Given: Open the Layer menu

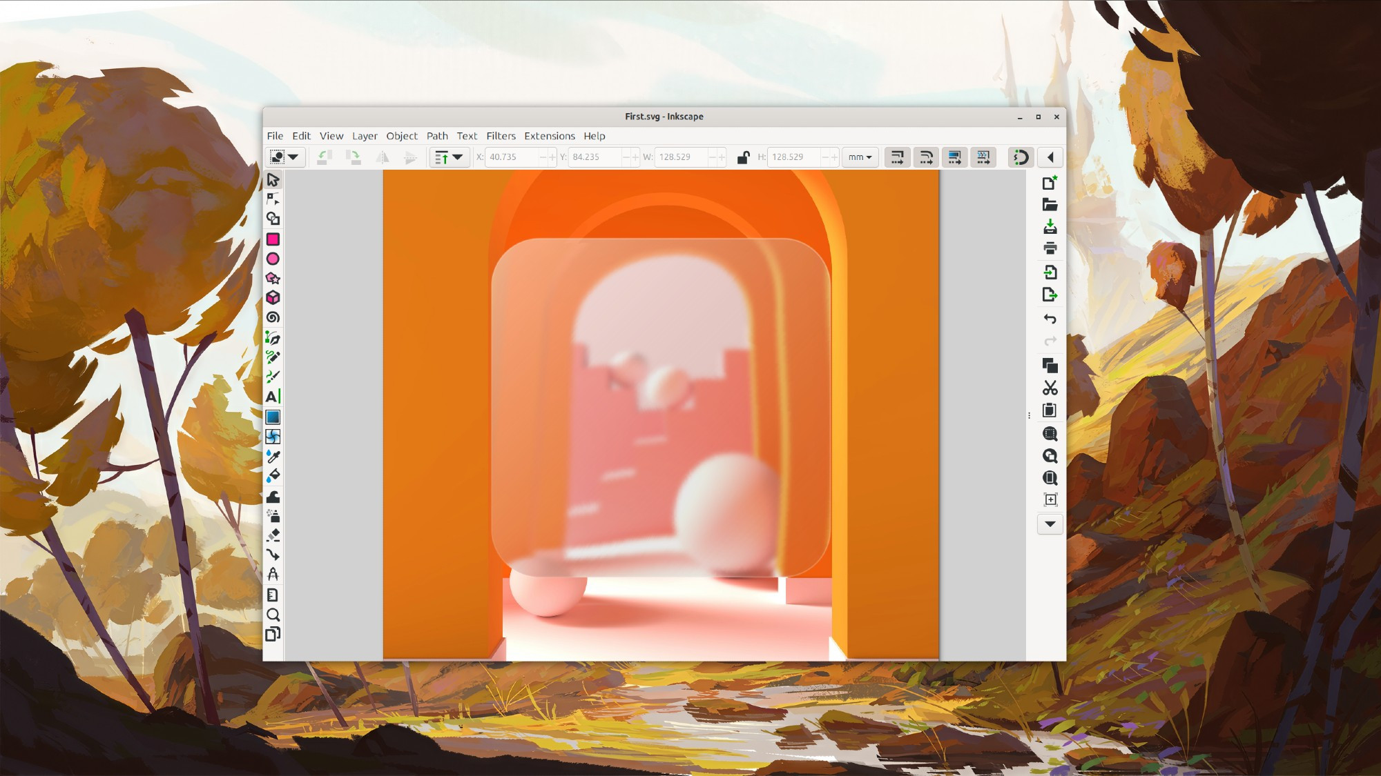Looking at the screenshot, I should [365, 136].
